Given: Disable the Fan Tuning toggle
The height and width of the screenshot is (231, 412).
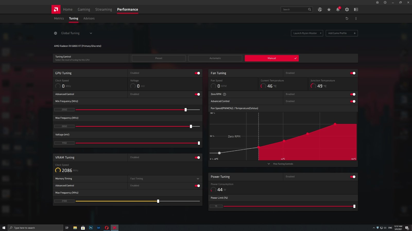Looking at the screenshot, I should click(353, 73).
